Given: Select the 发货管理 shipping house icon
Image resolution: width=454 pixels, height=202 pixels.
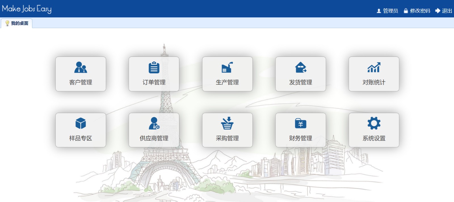Looking at the screenshot, I should (300, 68).
